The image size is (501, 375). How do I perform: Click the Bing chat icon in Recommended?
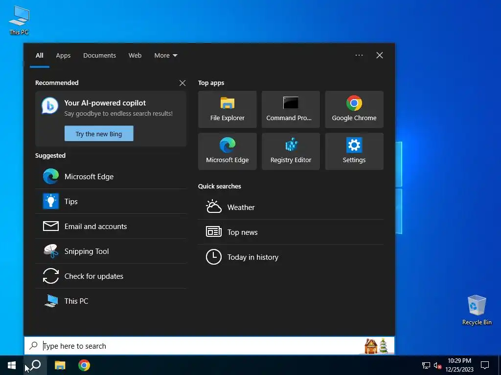pos(50,106)
